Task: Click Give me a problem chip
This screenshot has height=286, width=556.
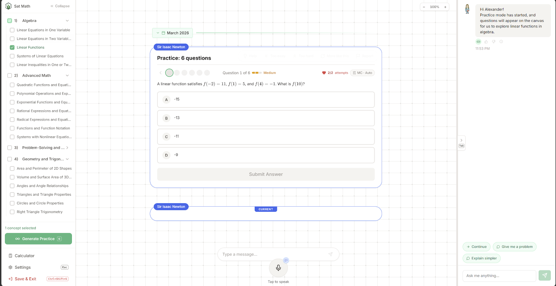Action: click(x=515, y=247)
